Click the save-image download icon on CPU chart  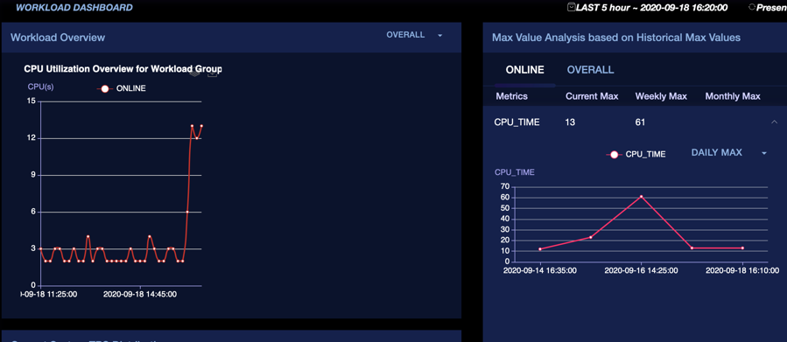(x=213, y=73)
